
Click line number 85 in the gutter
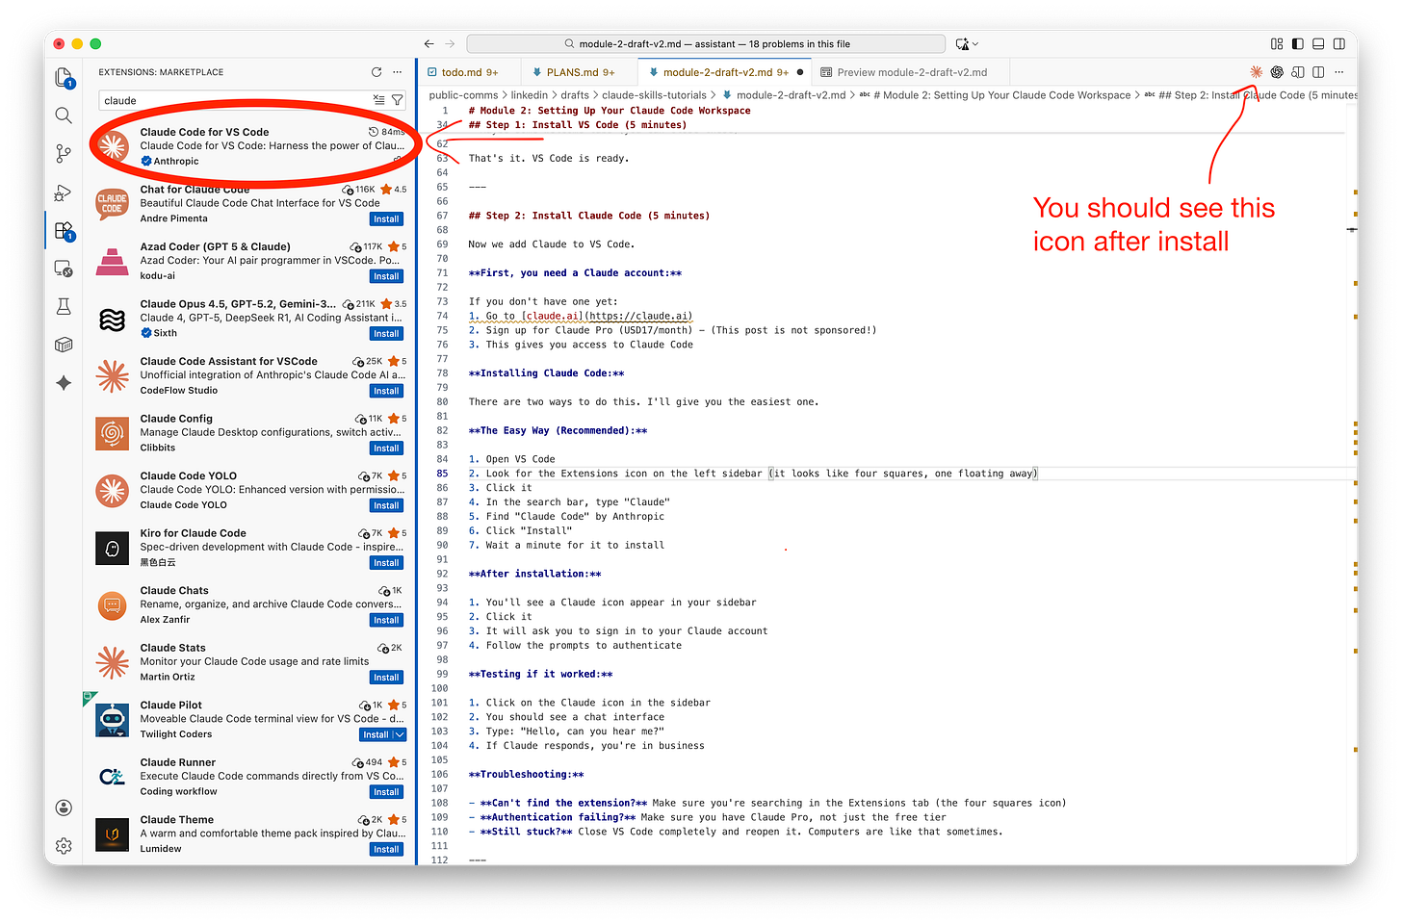(442, 474)
